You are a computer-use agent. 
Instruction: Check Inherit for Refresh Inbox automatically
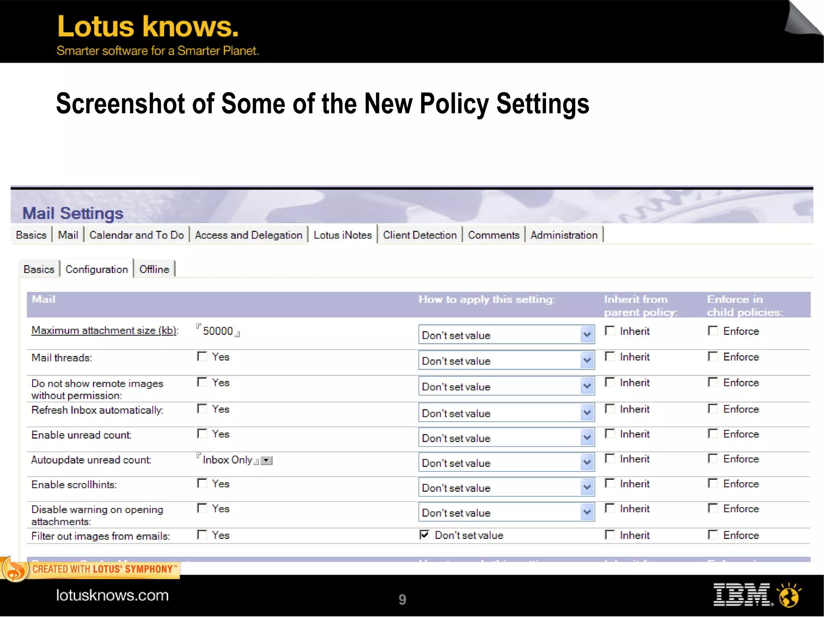pyautogui.click(x=610, y=409)
